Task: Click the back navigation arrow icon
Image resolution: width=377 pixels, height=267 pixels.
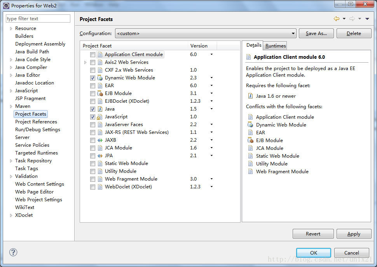Action: (337, 19)
